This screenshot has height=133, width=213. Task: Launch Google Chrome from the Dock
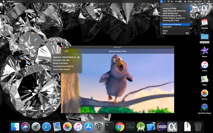(x=120, y=127)
